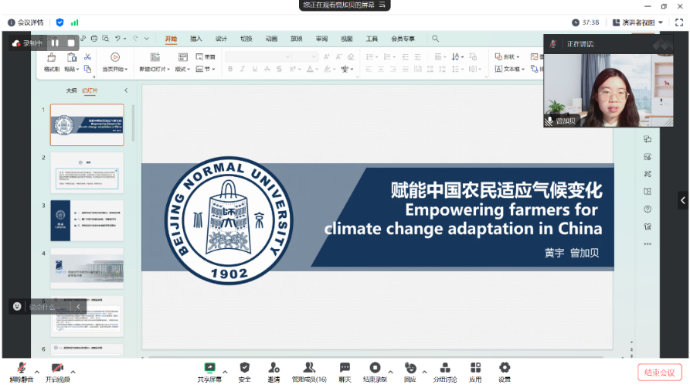This screenshot has width=690, height=388.
Task: Turn on video camera
Action: (x=58, y=372)
